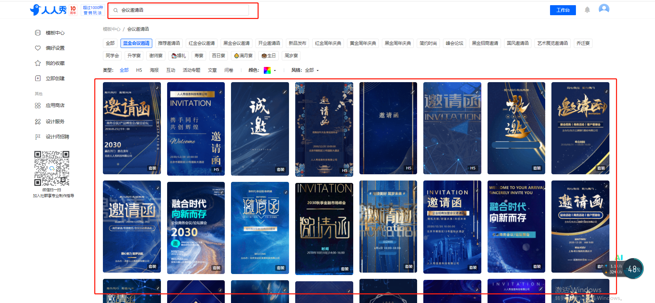Click the 10周年 anniversary badge

[73, 10]
